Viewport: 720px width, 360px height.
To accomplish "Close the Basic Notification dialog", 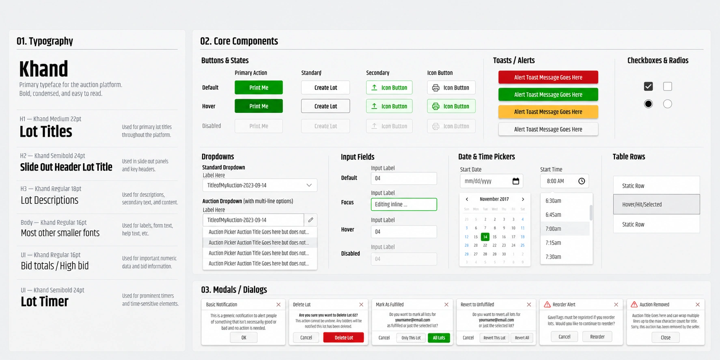I will coord(278,304).
